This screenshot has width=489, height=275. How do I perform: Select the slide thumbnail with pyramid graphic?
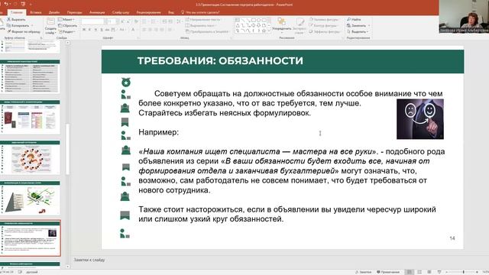(31, 198)
